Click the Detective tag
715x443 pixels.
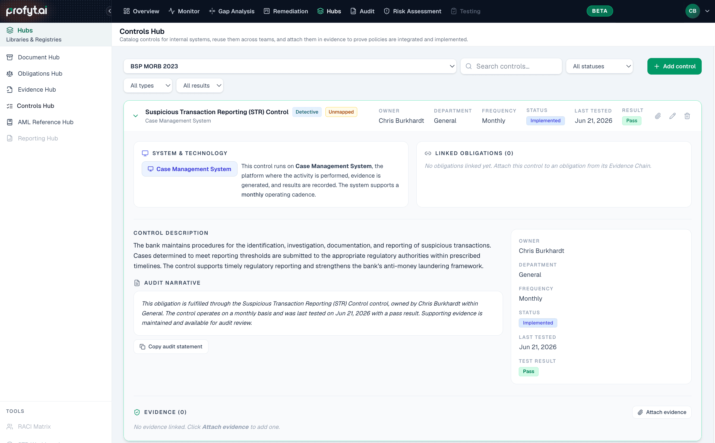tap(307, 112)
